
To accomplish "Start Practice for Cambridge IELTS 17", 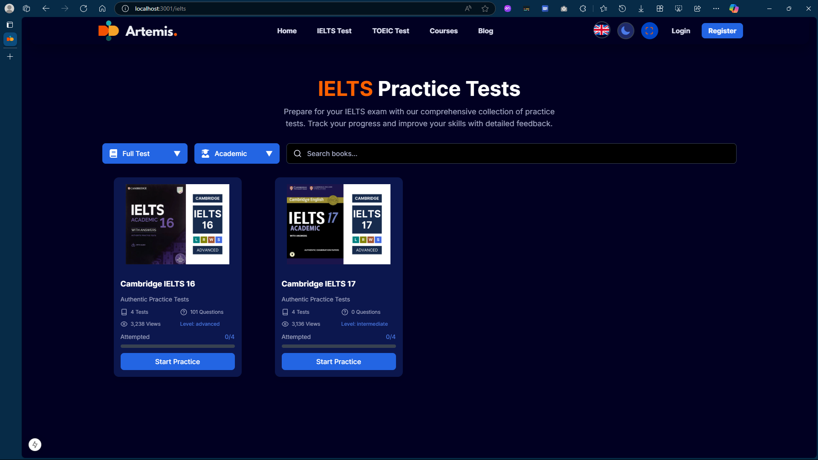I will point(338,362).
